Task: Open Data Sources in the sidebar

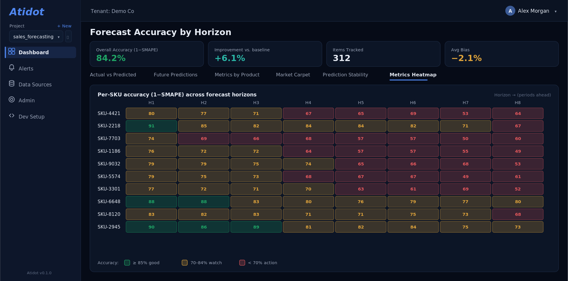Action: [40, 84]
